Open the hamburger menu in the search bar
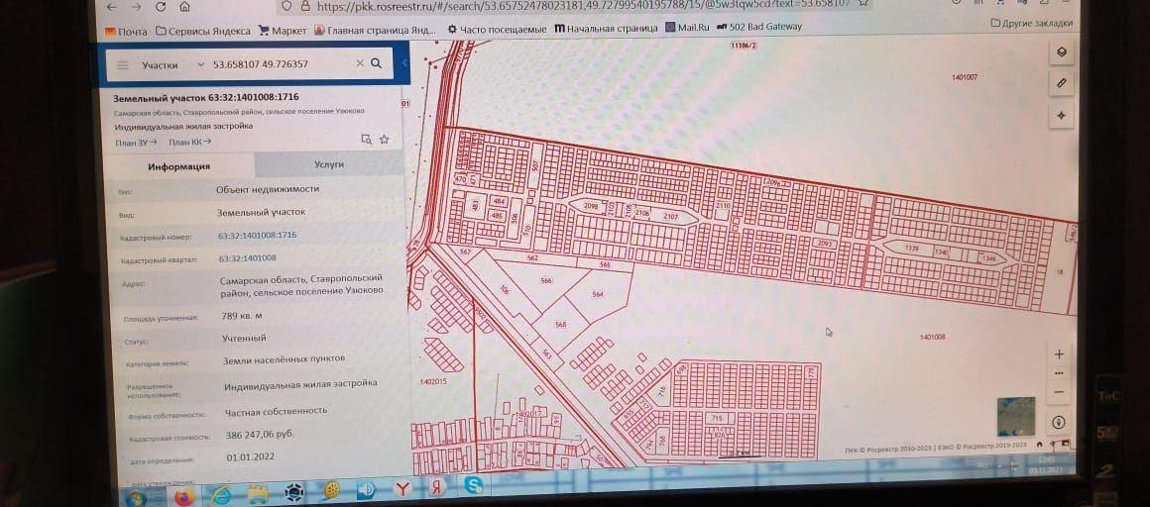The width and height of the screenshot is (1150, 507). click(123, 65)
